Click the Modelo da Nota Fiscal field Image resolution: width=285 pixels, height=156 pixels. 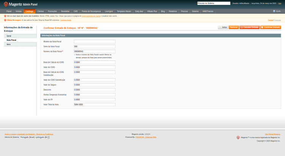click(x=95, y=41)
